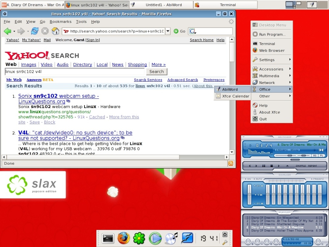
Task: Select Xfce Calendar in Office submenu
Action: pyautogui.click(x=232, y=96)
